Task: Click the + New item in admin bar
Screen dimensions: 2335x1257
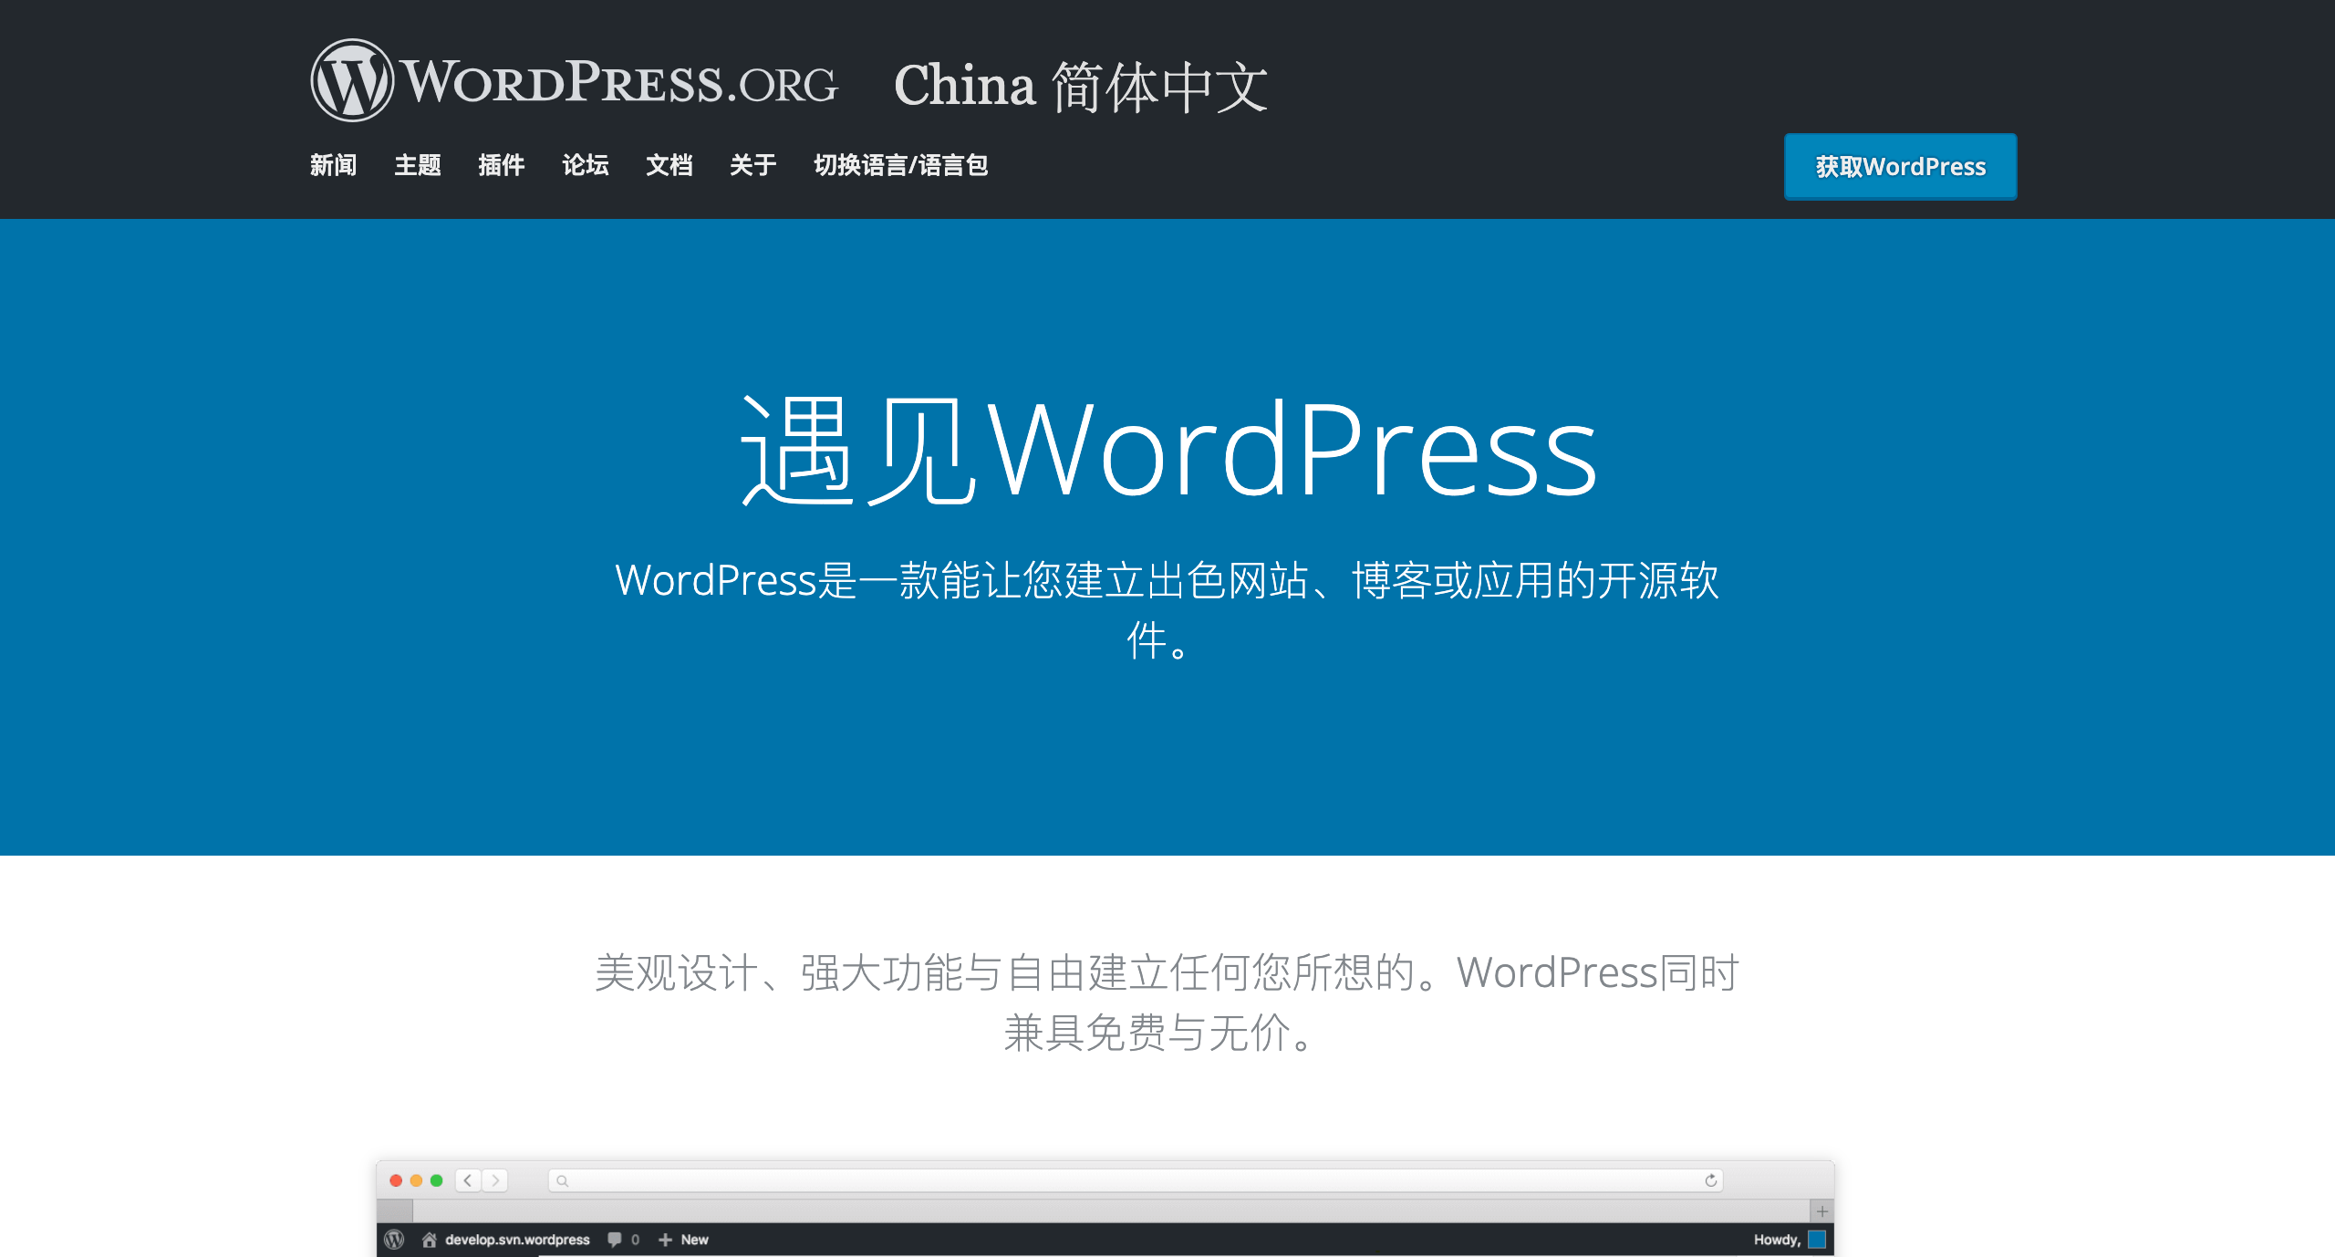Action: [x=683, y=1240]
